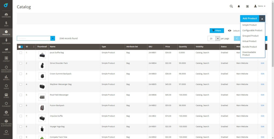Viewport: 274px width, 139px height.
Task: Edit the Voyage Yoga Bag product
Action: [262, 127]
